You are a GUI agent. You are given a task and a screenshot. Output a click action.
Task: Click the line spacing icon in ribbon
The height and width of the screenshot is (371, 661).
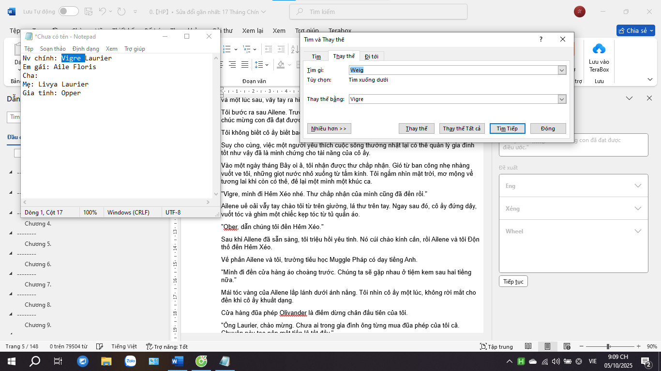259,64
